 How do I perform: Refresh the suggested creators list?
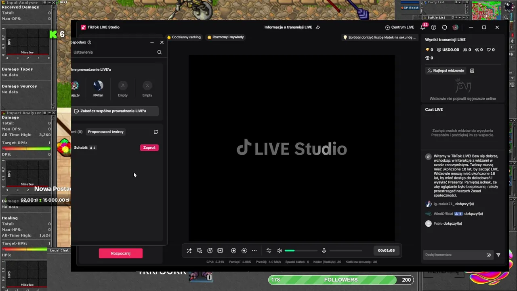click(156, 132)
